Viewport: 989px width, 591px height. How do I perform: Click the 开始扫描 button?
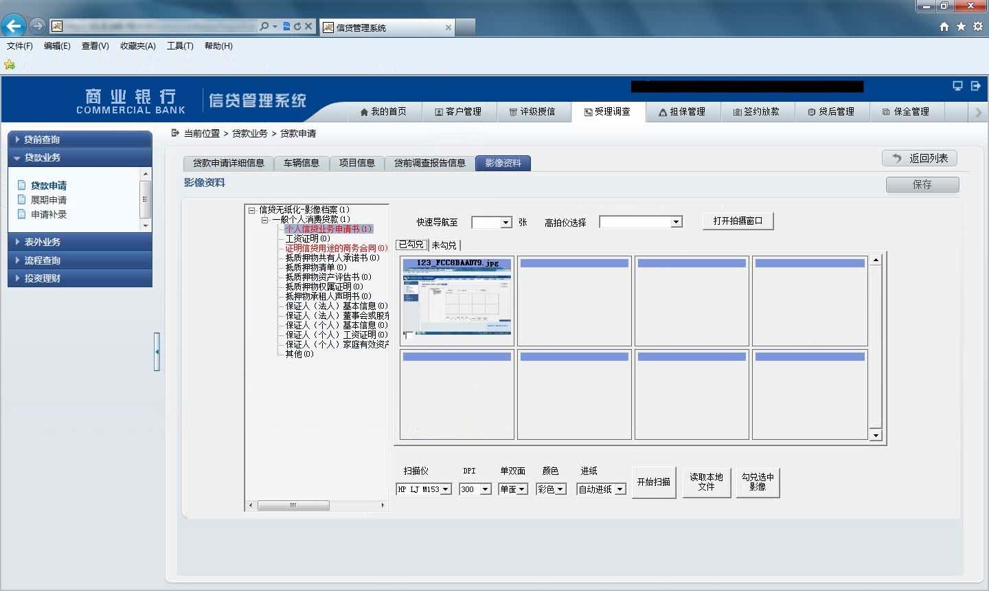coord(654,482)
